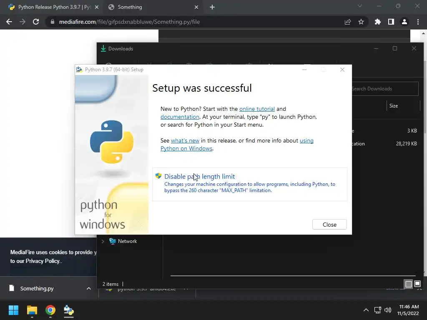The height and width of the screenshot is (320, 427).
Task: Click Search Downloads field in Explorer
Action: click(x=385, y=89)
